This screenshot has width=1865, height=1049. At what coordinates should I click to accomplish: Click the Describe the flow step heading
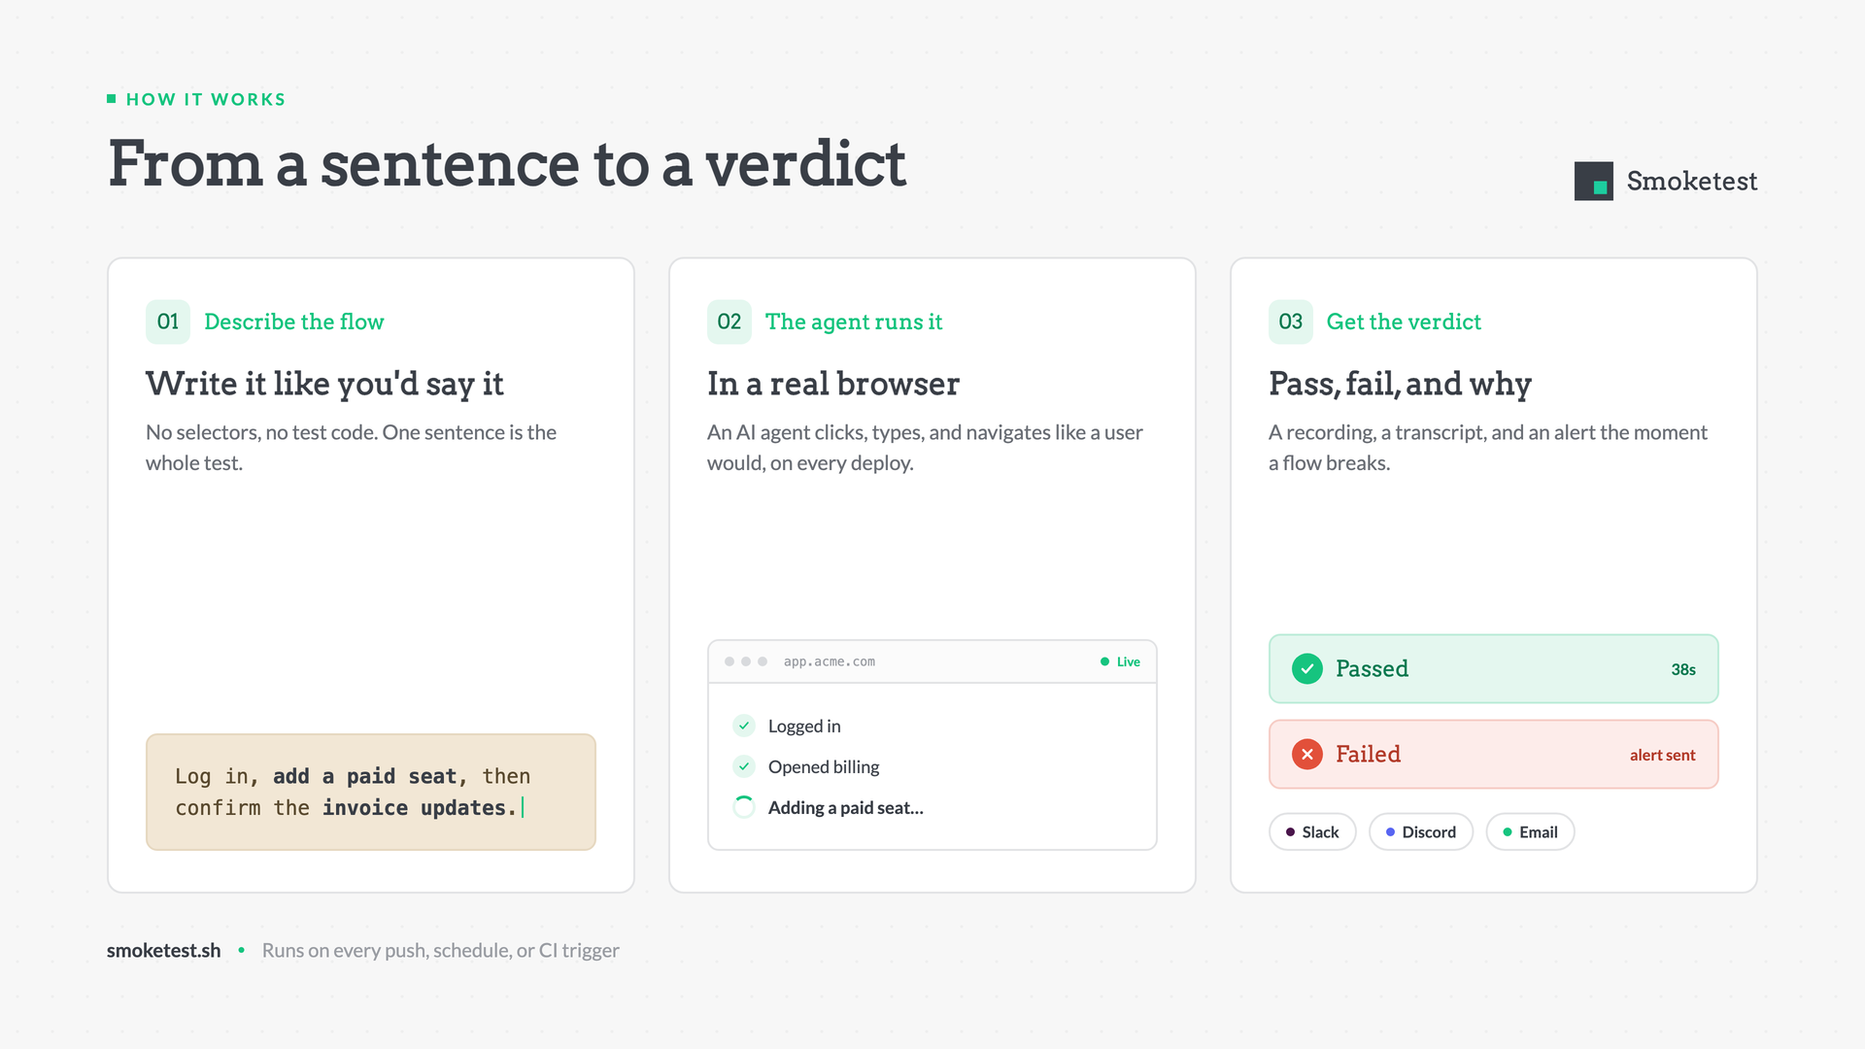pyautogui.click(x=294, y=321)
